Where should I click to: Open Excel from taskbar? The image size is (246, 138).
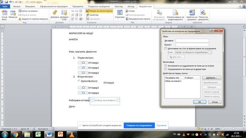point(38,135)
